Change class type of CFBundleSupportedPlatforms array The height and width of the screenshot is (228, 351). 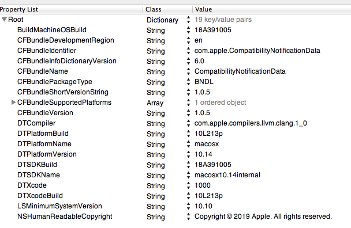[x=188, y=102]
